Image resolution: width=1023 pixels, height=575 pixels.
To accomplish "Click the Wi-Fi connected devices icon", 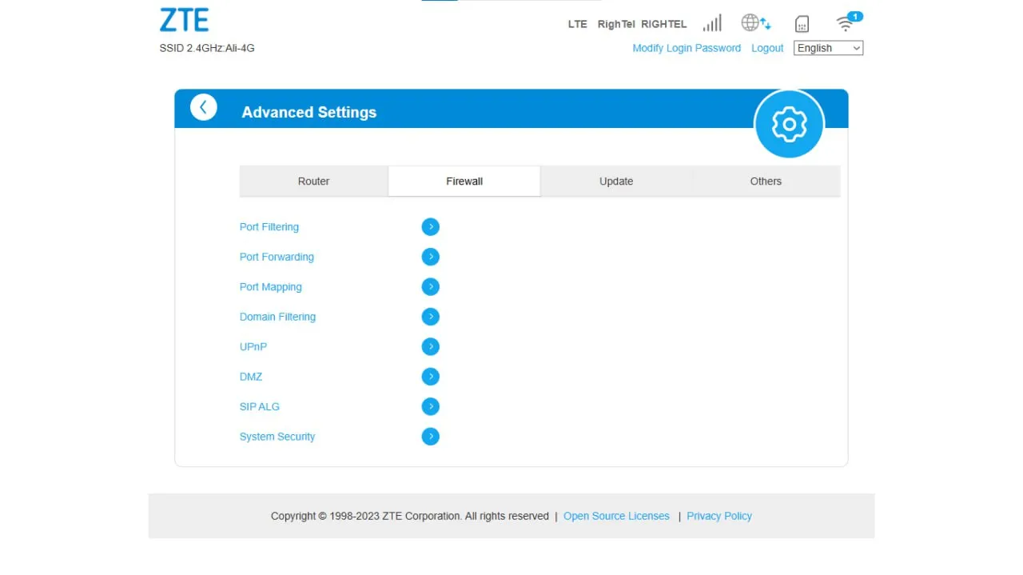I will point(846,22).
